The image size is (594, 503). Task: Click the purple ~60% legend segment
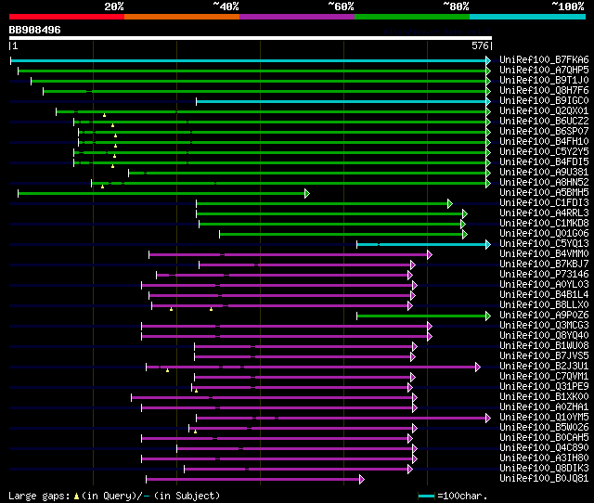pos(297,17)
